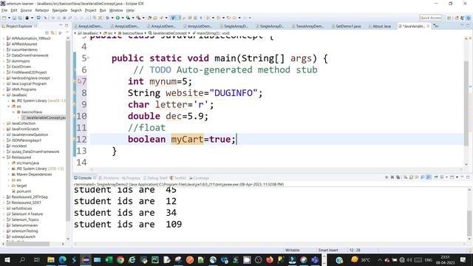Open Internet Explorer from the taskbar
Image resolution: width=473 pixels, height=266 pixels.
click(132, 259)
